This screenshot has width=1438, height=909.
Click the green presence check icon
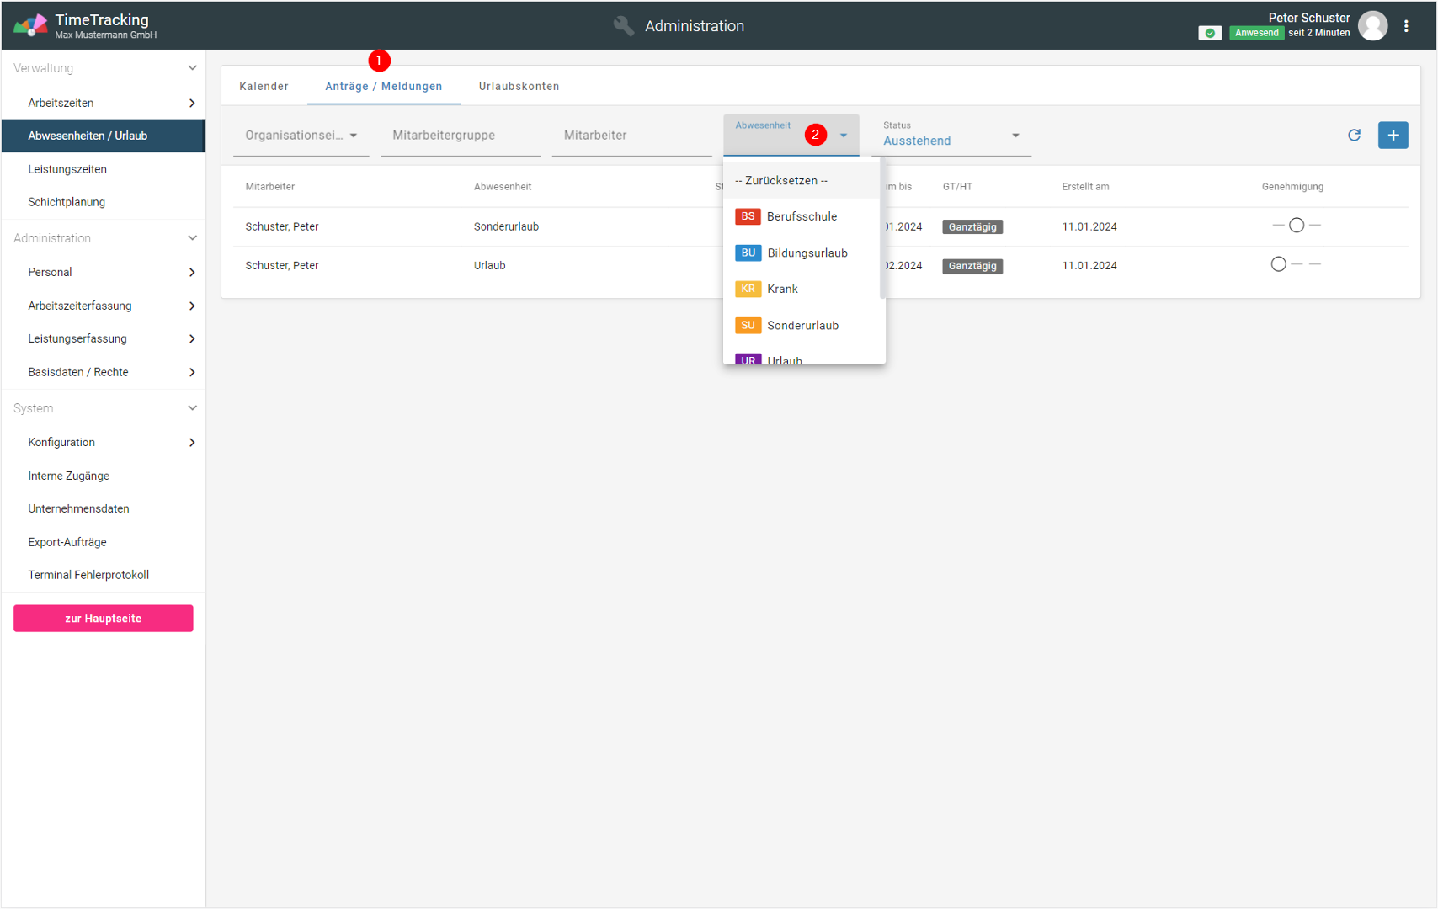coord(1210,34)
